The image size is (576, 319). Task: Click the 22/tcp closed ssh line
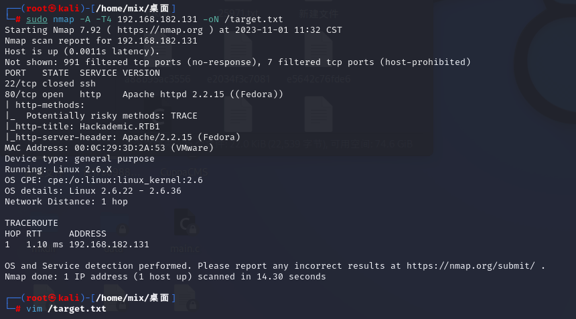[50, 83]
